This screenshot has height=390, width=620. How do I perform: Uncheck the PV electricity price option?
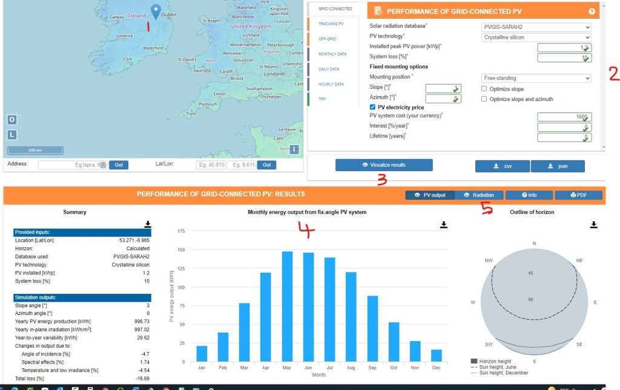[x=372, y=106]
